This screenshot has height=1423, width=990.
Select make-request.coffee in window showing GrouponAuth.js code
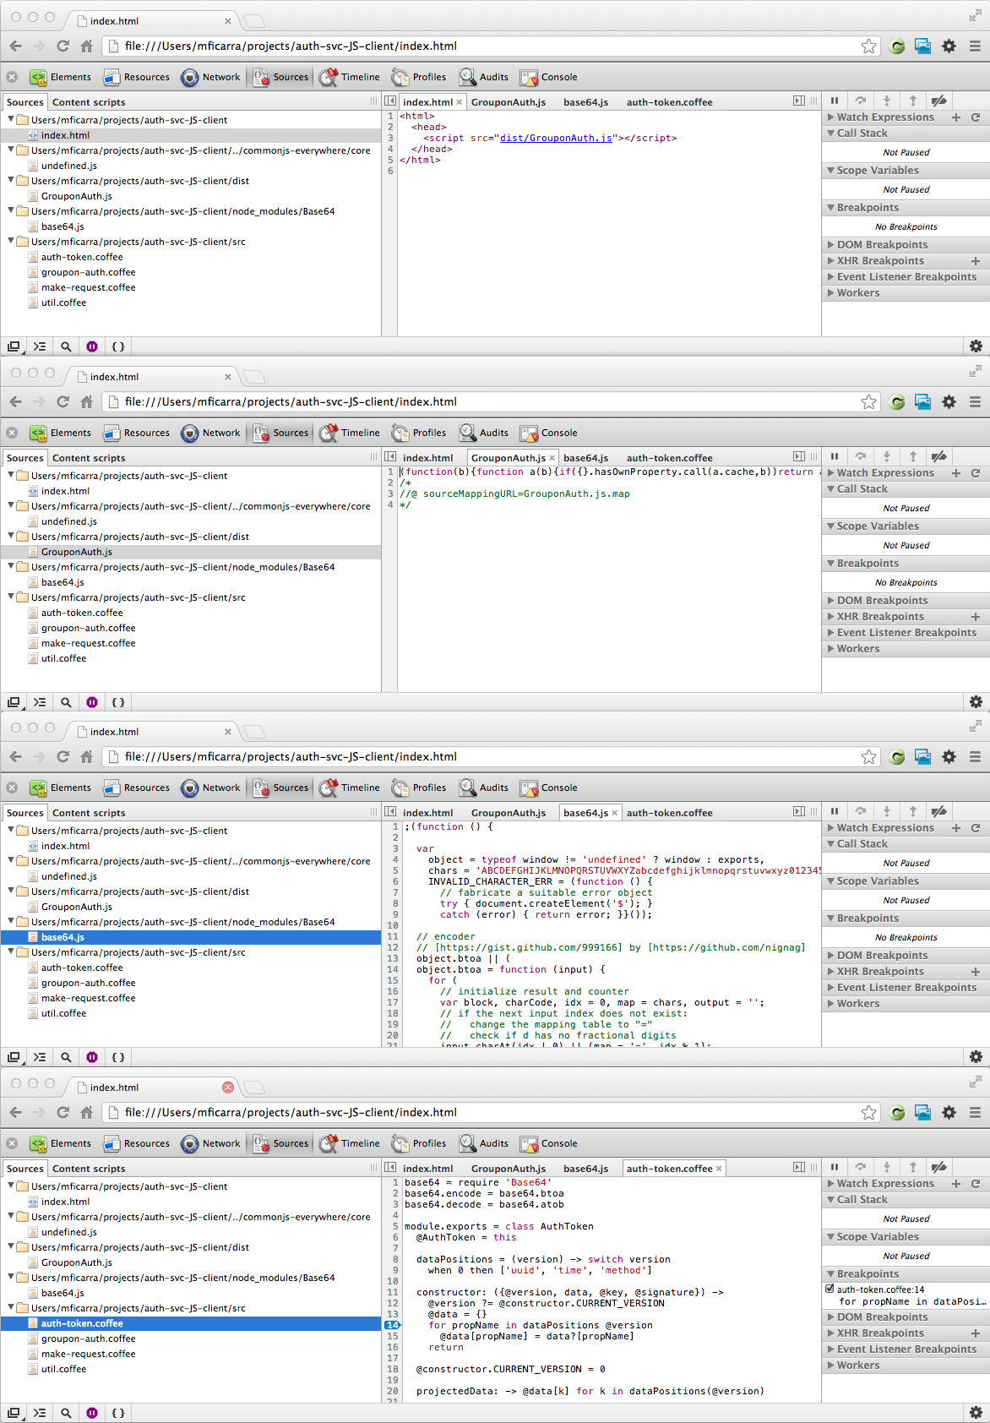click(88, 643)
